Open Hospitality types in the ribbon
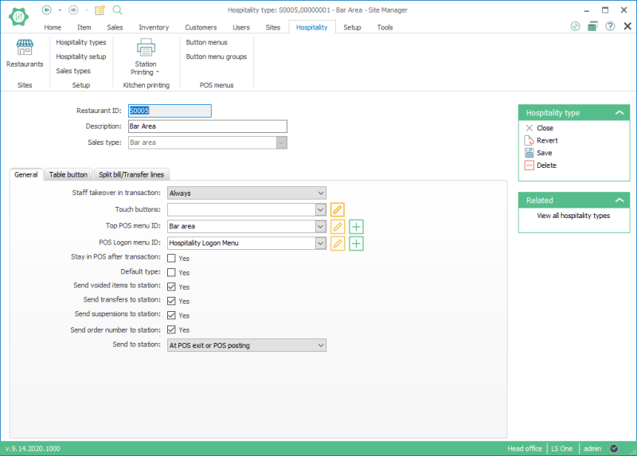This screenshot has height=456, width=637. click(81, 42)
